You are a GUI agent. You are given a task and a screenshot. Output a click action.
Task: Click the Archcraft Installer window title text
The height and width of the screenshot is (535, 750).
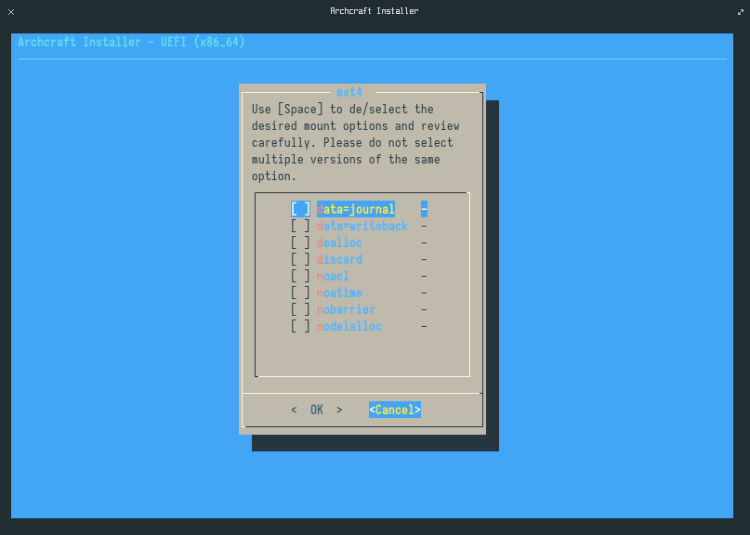pyautogui.click(x=374, y=11)
